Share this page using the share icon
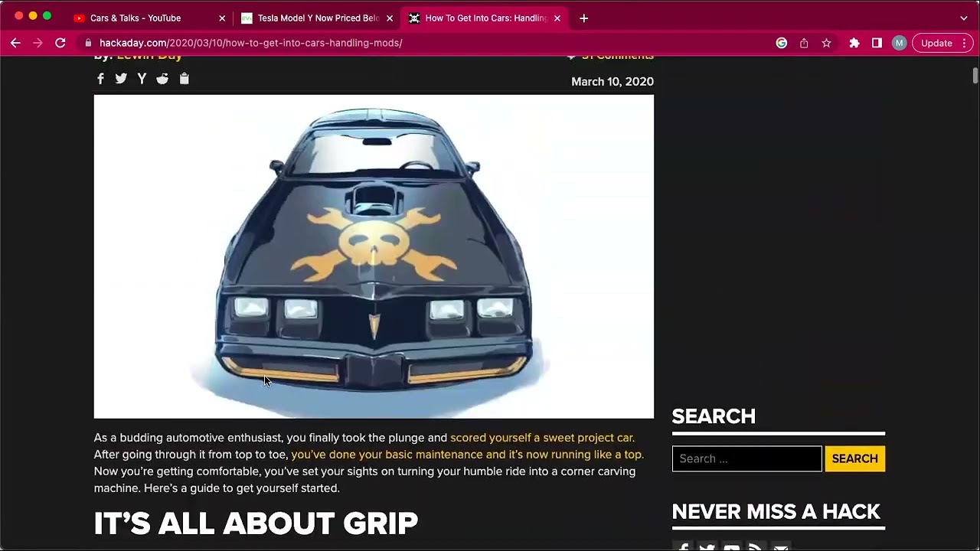The image size is (980, 551). coord(804,43)
